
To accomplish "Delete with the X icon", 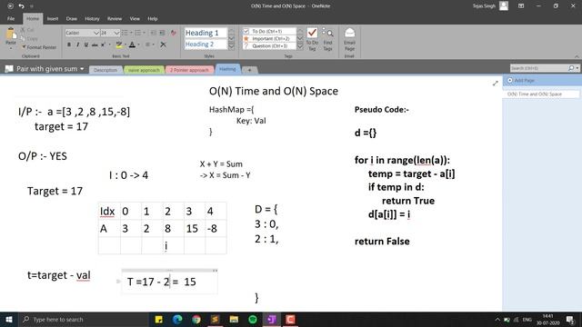I will (163, 45).
